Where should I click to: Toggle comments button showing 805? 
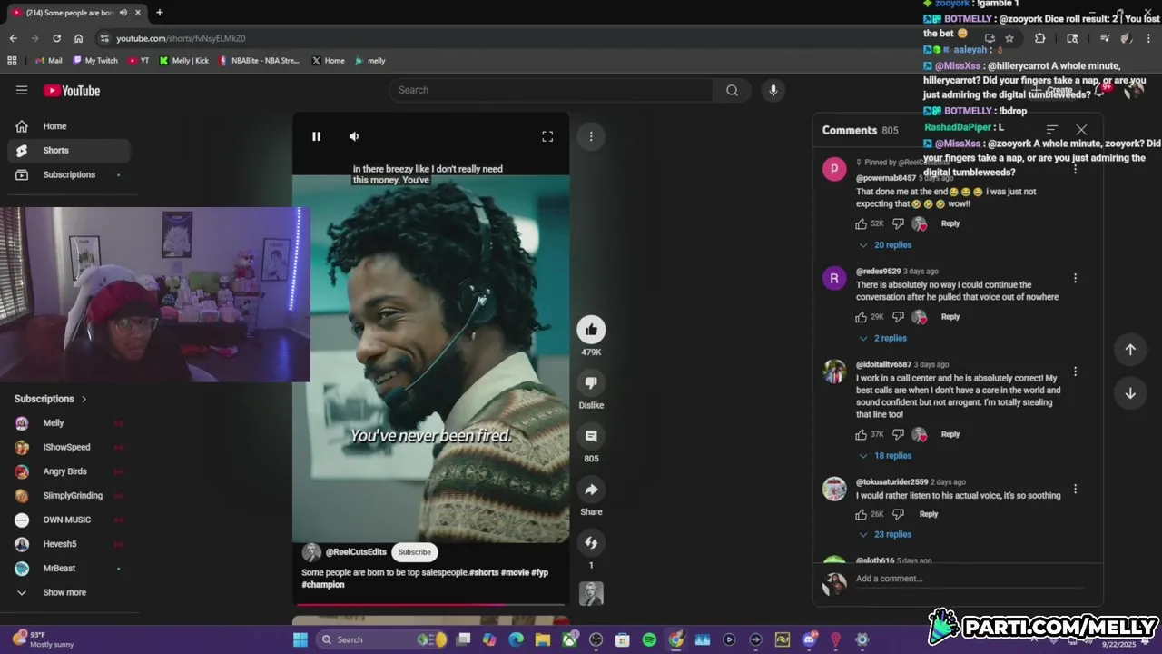(x=591, y=436)
